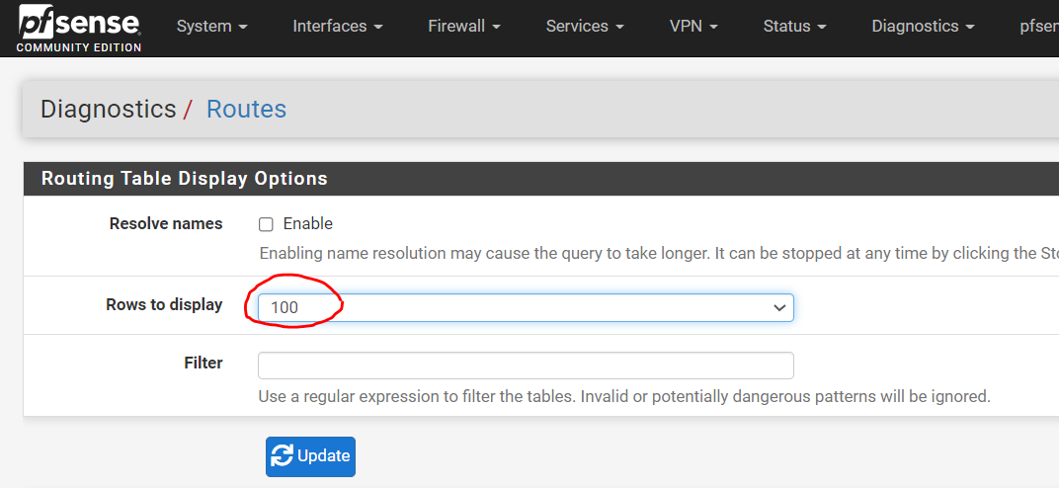Open the Firewall menu
The height and width of the screenshot is (488, 1059).
[x=464, y=27]
